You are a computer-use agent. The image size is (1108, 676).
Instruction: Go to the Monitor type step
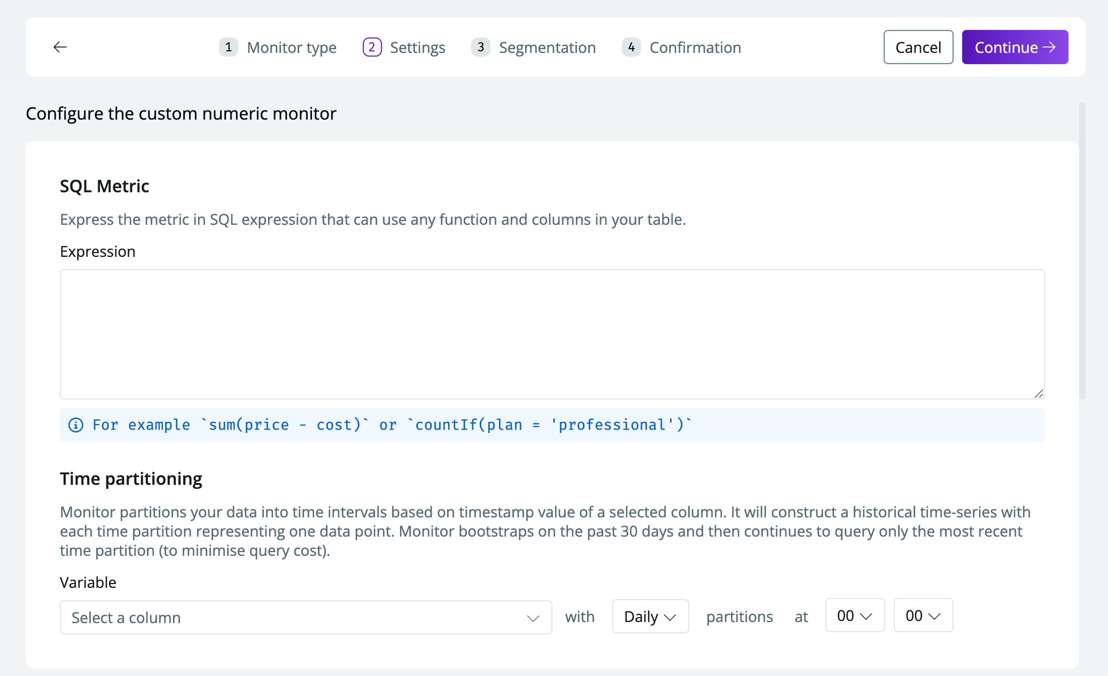click(x=291, y=48)
